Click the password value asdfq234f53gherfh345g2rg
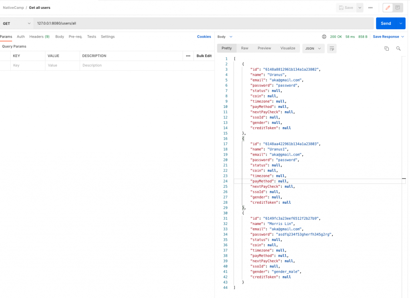This screenshot has height=298, width=410. point(303,234)
